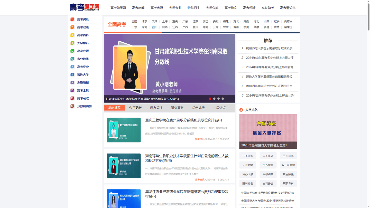Screen dimensions: 370x208
Task: Click the 211大学 button
Action: pyautogui.click(x=248, y=165)
